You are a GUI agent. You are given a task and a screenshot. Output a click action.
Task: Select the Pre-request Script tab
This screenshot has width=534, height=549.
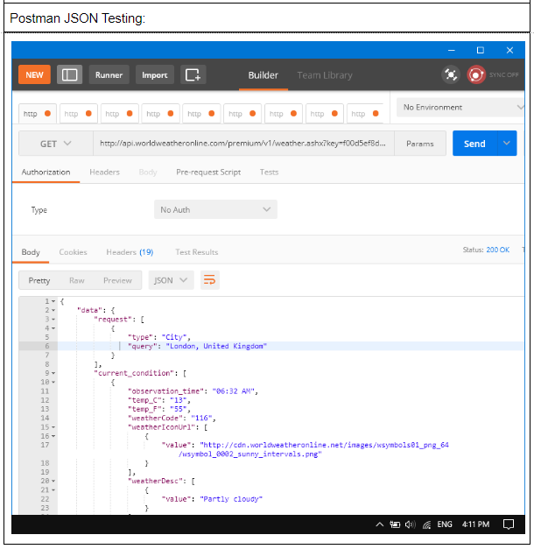(x=208, y=172)
